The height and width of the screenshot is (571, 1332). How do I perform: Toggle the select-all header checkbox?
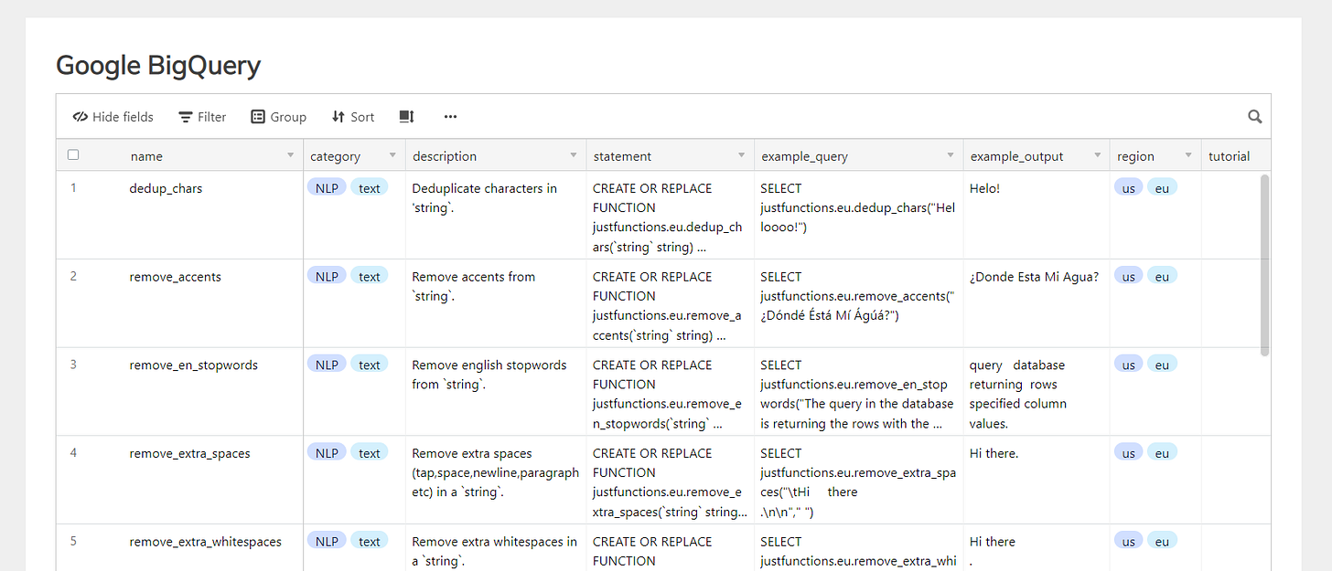[x=73, y=155]
